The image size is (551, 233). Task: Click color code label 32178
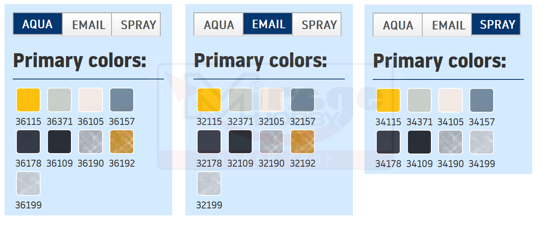tap(209, 163)
